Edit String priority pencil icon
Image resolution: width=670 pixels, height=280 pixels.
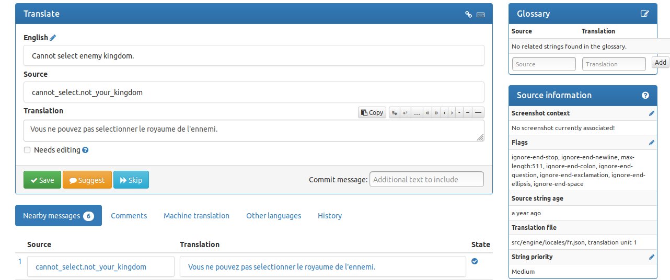tap(651, 257)
